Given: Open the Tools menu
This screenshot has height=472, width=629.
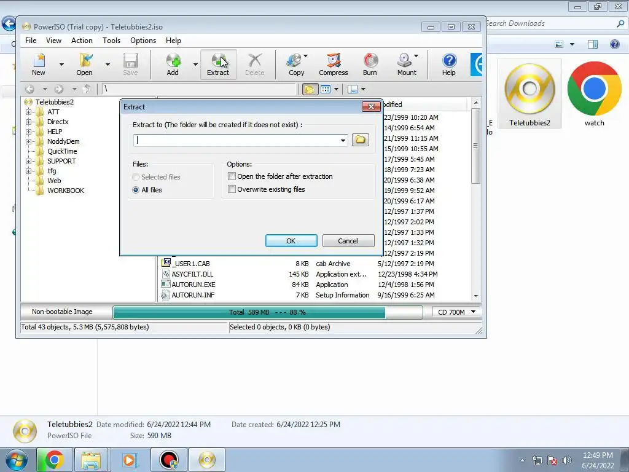Looking at the screenshot, I should [x=111, y=41].
